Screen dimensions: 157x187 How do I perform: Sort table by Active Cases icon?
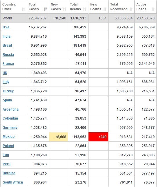[x=153, y=9]
